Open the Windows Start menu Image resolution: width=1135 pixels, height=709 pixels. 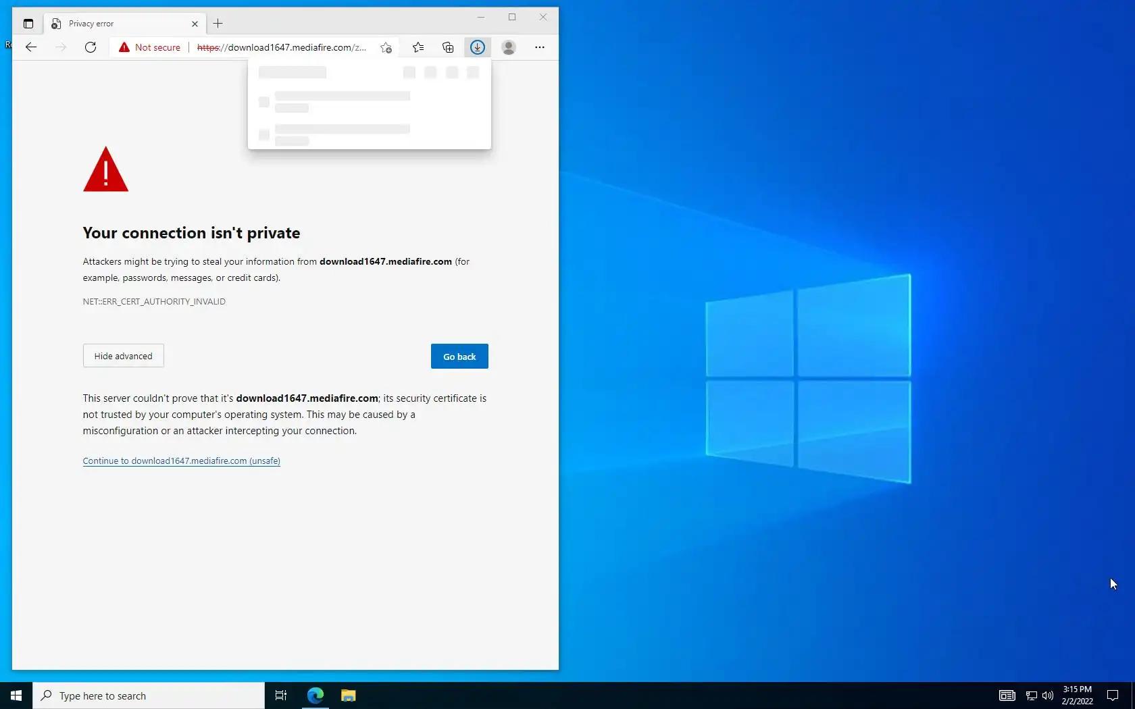(16, 695)
